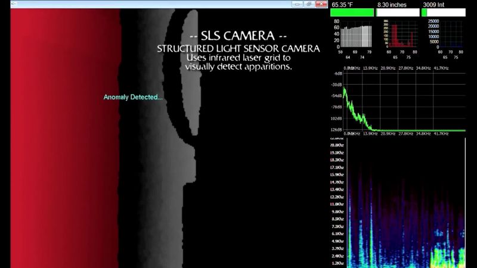The height and width of the screenshot is (268, 477).
Task: Select the 65.35 °F temperature readout
Action: coord(342,5)
